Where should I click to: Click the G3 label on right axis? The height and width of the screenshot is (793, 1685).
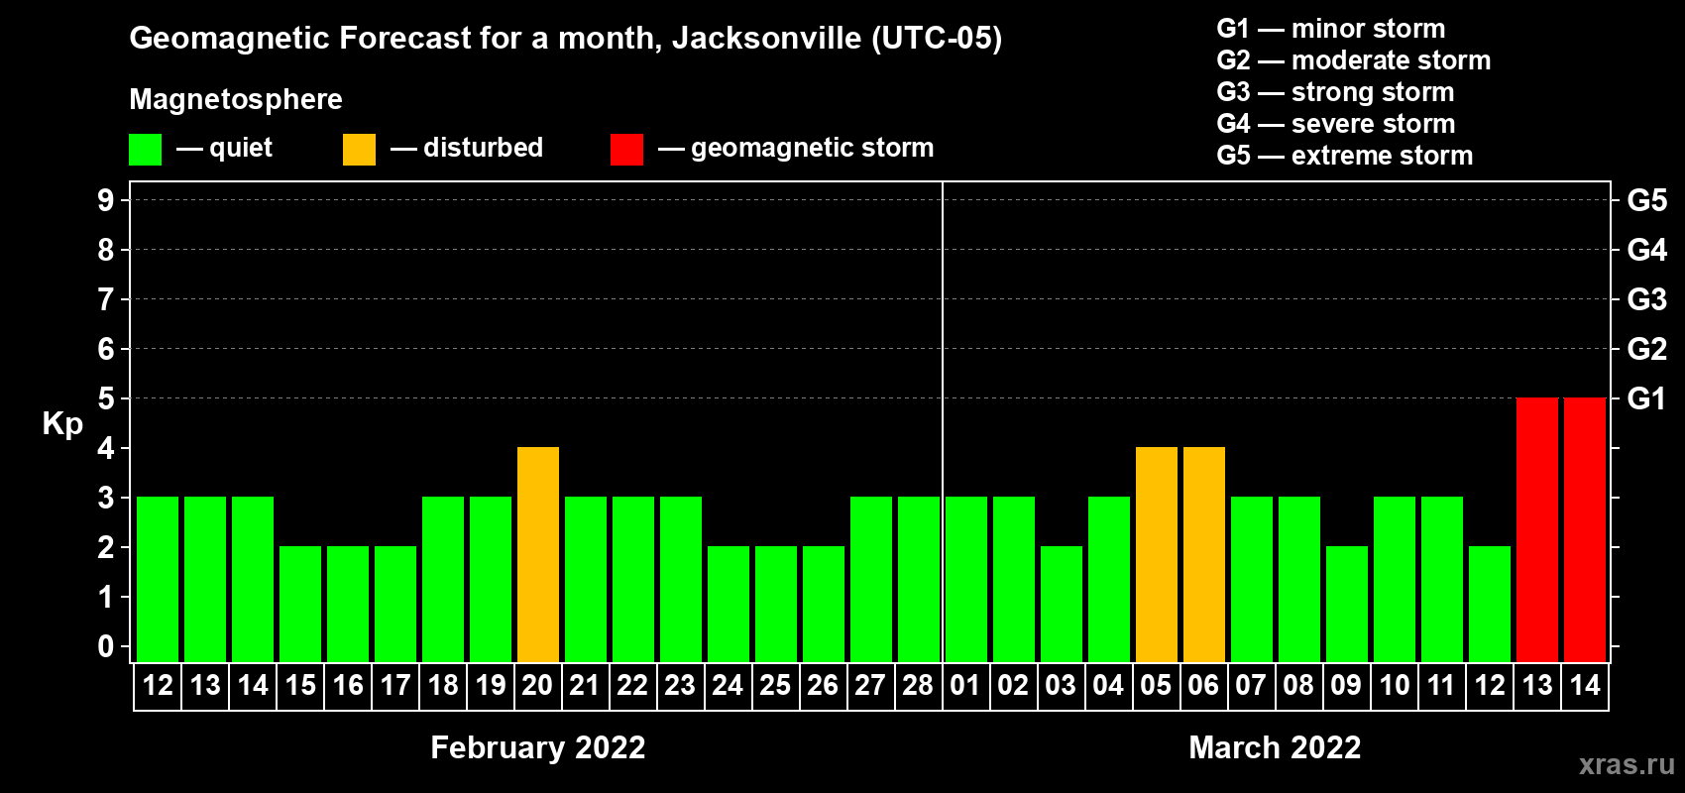point(1647,299)
